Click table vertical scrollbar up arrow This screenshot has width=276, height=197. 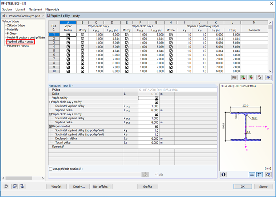click(x=270, y=23)
